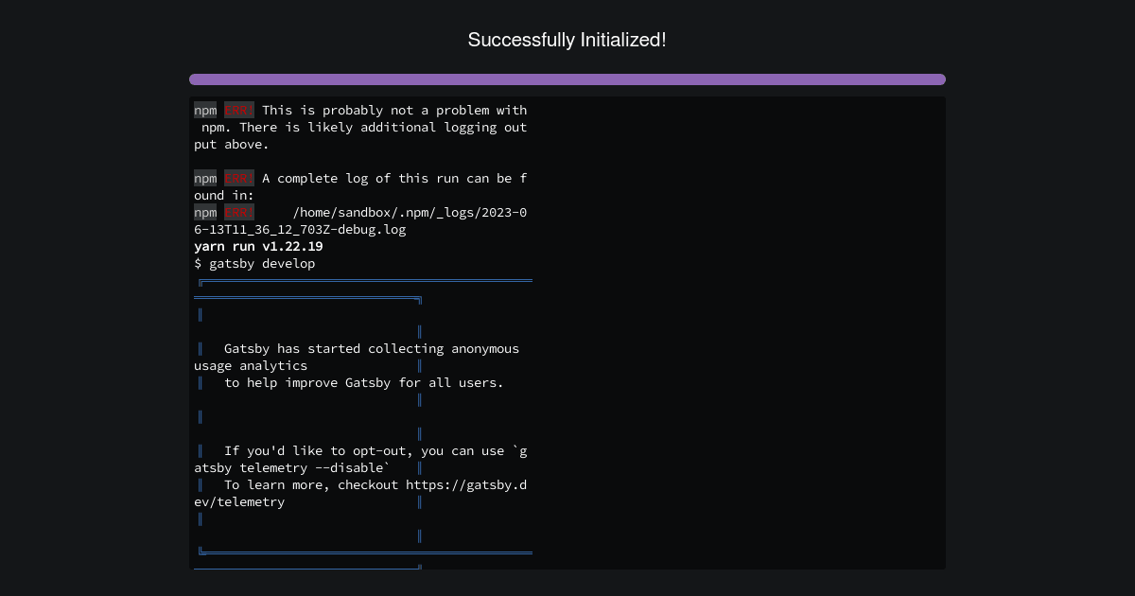The height and width of the screenshot is (596, 1135).
Task: Click the second ERR! badge
Action: (238, 178)
